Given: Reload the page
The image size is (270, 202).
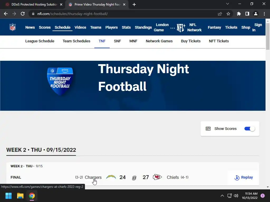Looking at the screenshot, I should tap(23, 14).
